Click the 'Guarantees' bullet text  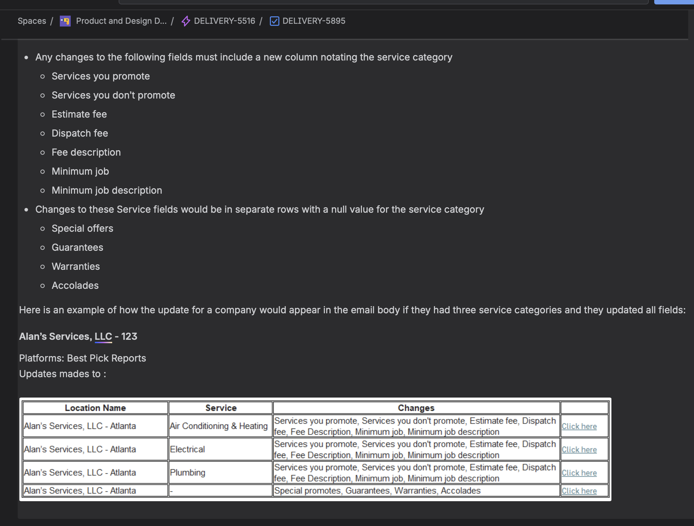coord(77,247)
